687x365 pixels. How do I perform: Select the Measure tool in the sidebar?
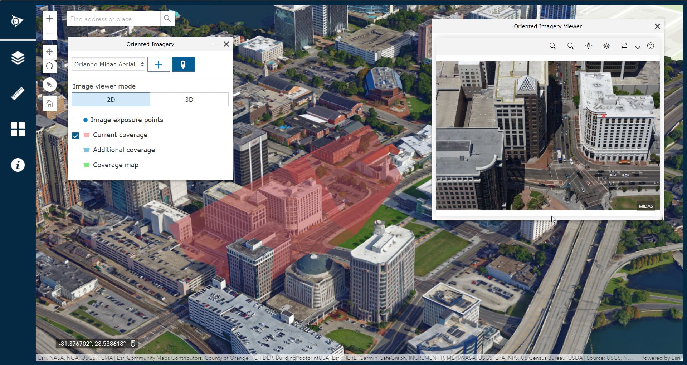18,93
